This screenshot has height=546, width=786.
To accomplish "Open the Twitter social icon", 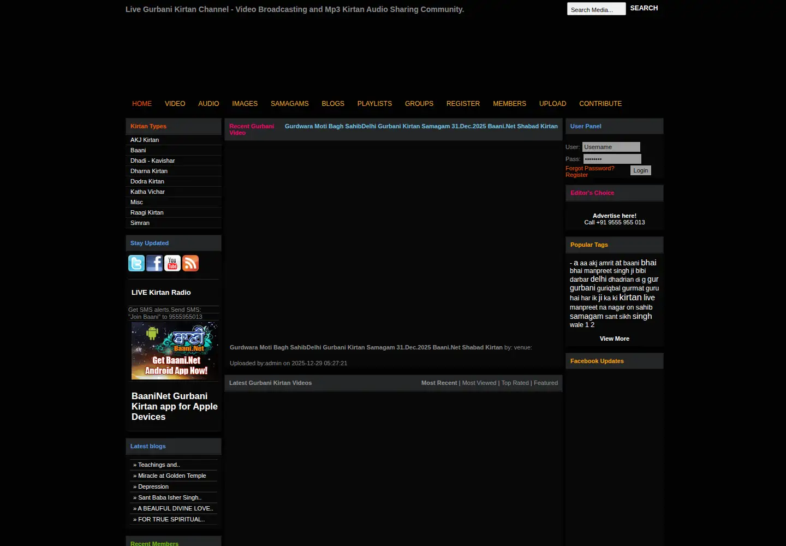I will pos(136,263).
